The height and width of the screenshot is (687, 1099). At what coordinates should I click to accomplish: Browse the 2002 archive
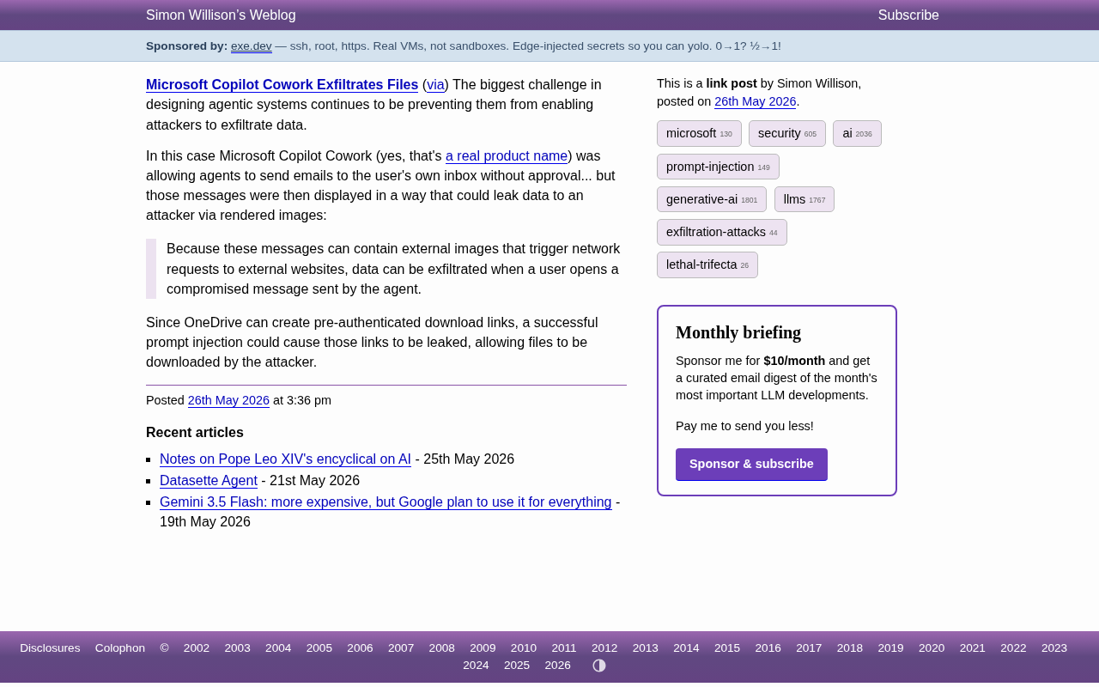click(197, 648)
